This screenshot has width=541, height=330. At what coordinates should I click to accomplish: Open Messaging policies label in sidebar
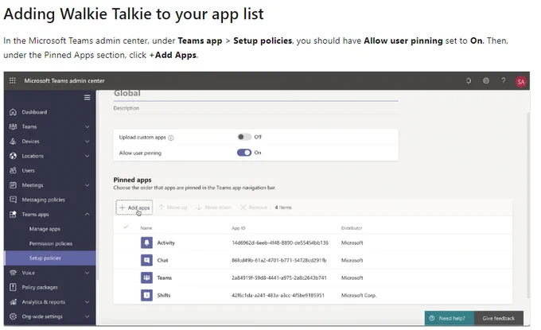(x=44, y=200)
